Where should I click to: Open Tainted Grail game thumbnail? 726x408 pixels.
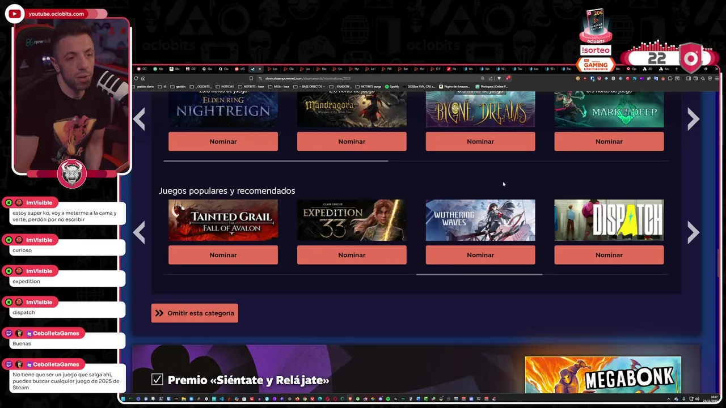tap(223, 220)
